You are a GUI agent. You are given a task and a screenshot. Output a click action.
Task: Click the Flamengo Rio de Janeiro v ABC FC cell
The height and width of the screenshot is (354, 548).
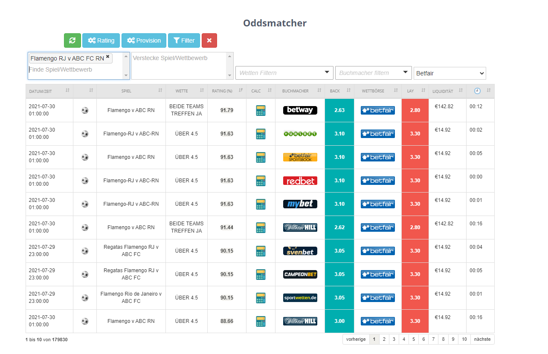[x=131, y=298]
